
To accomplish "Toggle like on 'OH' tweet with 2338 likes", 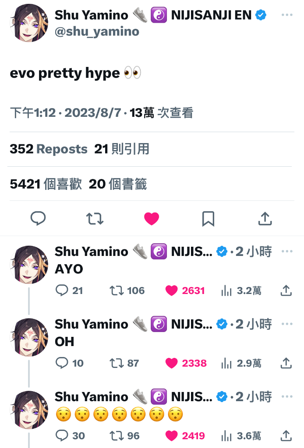I will 186,363.
